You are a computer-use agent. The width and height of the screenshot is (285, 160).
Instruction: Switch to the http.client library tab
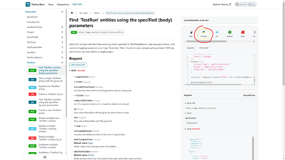click(204, 48)
